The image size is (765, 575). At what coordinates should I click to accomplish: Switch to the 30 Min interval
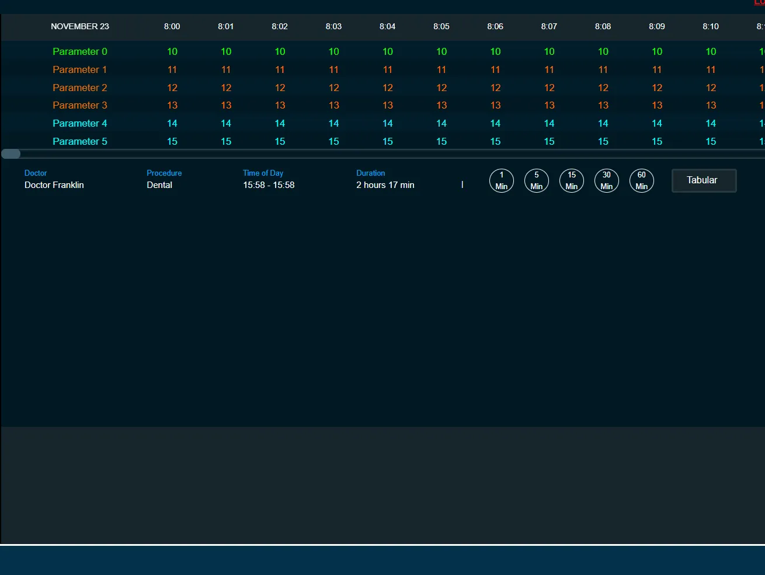tap(606, 180)
